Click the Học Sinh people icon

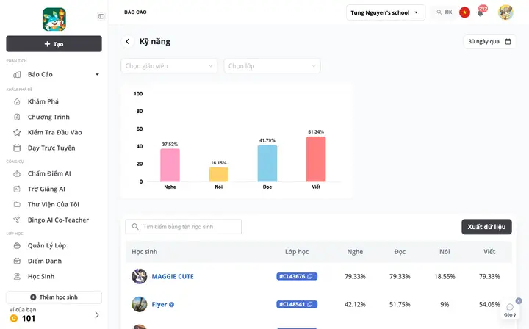(x=17, y=276)
